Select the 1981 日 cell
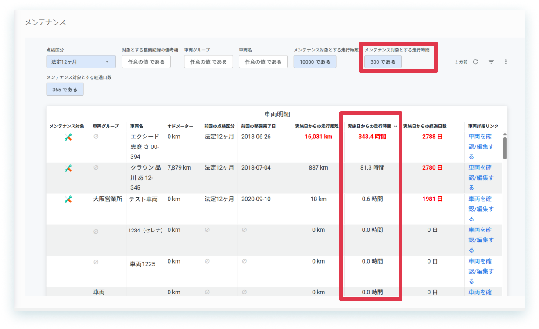 [x=432, y=199]
